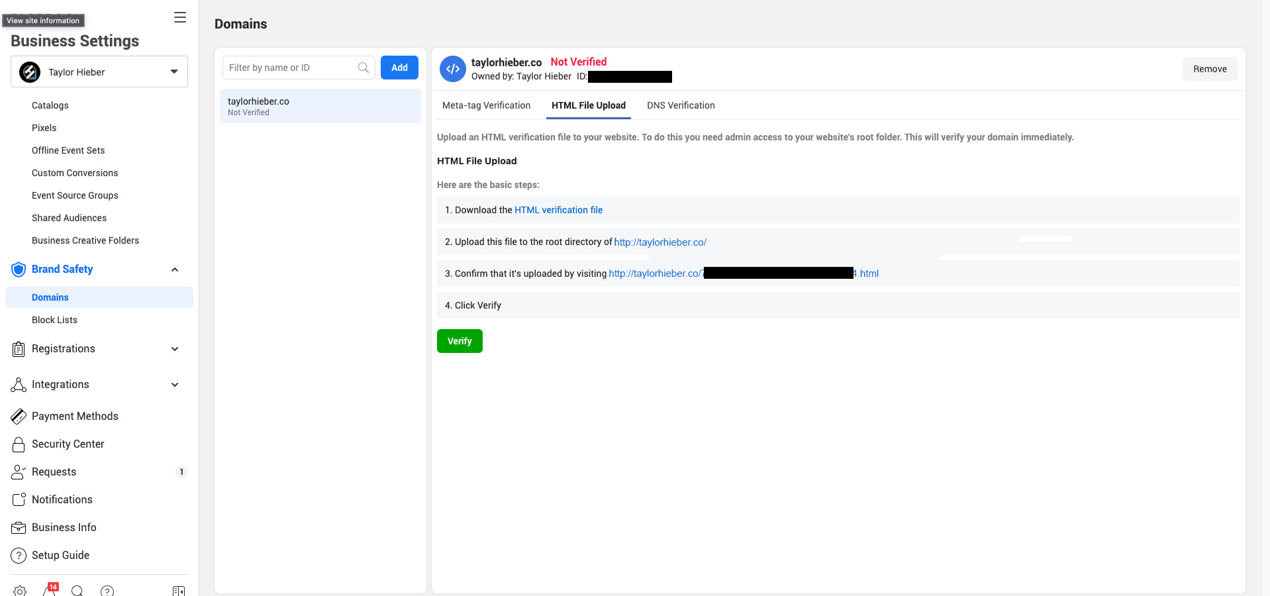This screenshot has height=596, width=1270.
Task: Click the Requests count badge showing 1
Action: [x=181, y=472]
